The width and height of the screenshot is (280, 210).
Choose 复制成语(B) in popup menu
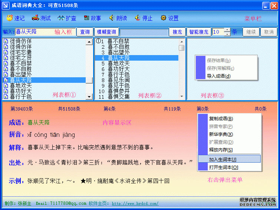(x=230, y=119)
